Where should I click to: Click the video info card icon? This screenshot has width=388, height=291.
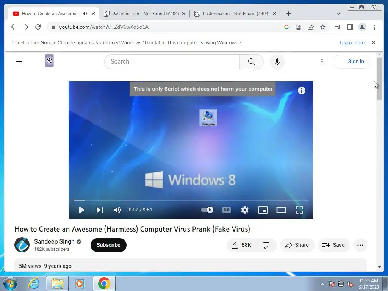coord(301,91)
